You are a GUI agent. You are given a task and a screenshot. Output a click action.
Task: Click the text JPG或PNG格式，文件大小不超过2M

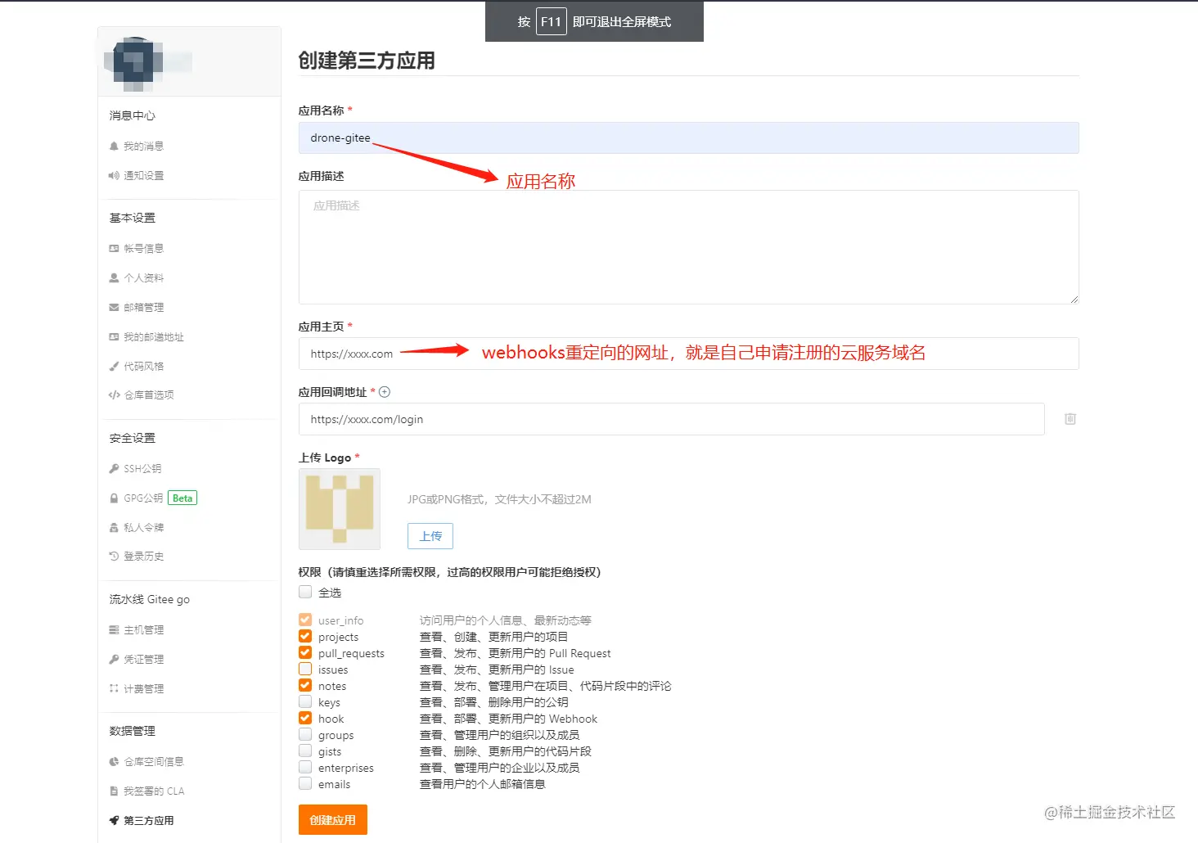[x=499, y=499]
